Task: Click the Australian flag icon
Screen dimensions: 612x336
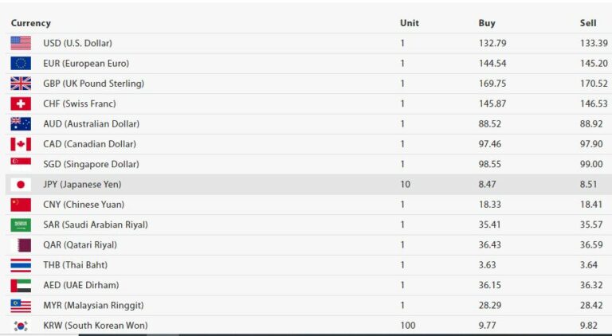Action: 21,123
